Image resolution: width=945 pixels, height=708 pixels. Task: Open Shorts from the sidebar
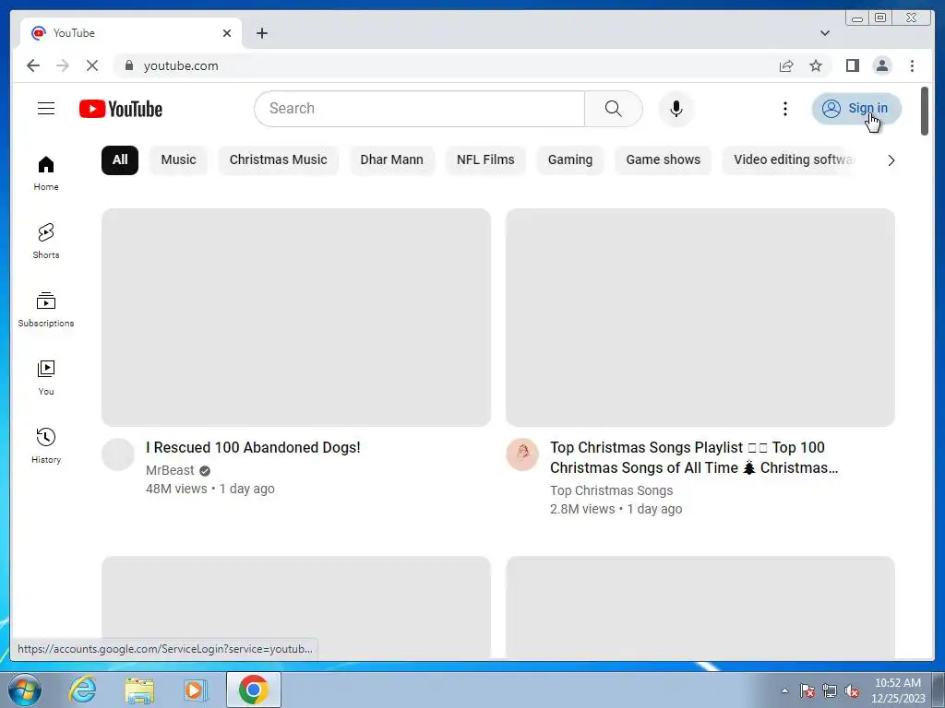tap(46, 242)
